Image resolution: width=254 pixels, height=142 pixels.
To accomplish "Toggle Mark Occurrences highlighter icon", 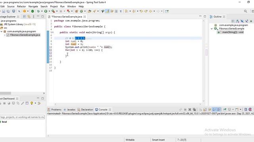I will click(107, 11).
